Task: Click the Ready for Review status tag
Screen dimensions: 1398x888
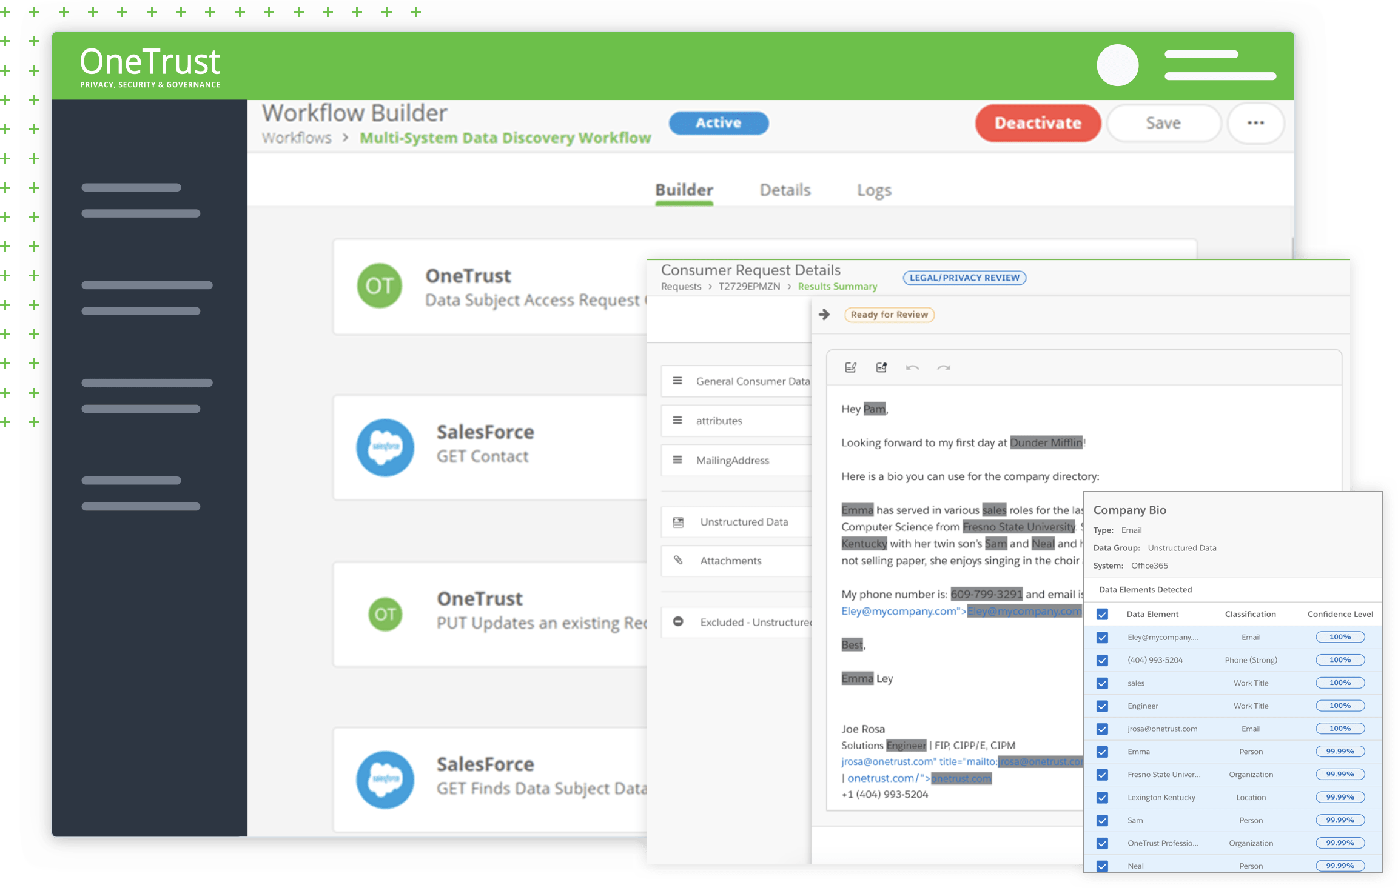Action: pyautogui.click(x=889, y=315)
